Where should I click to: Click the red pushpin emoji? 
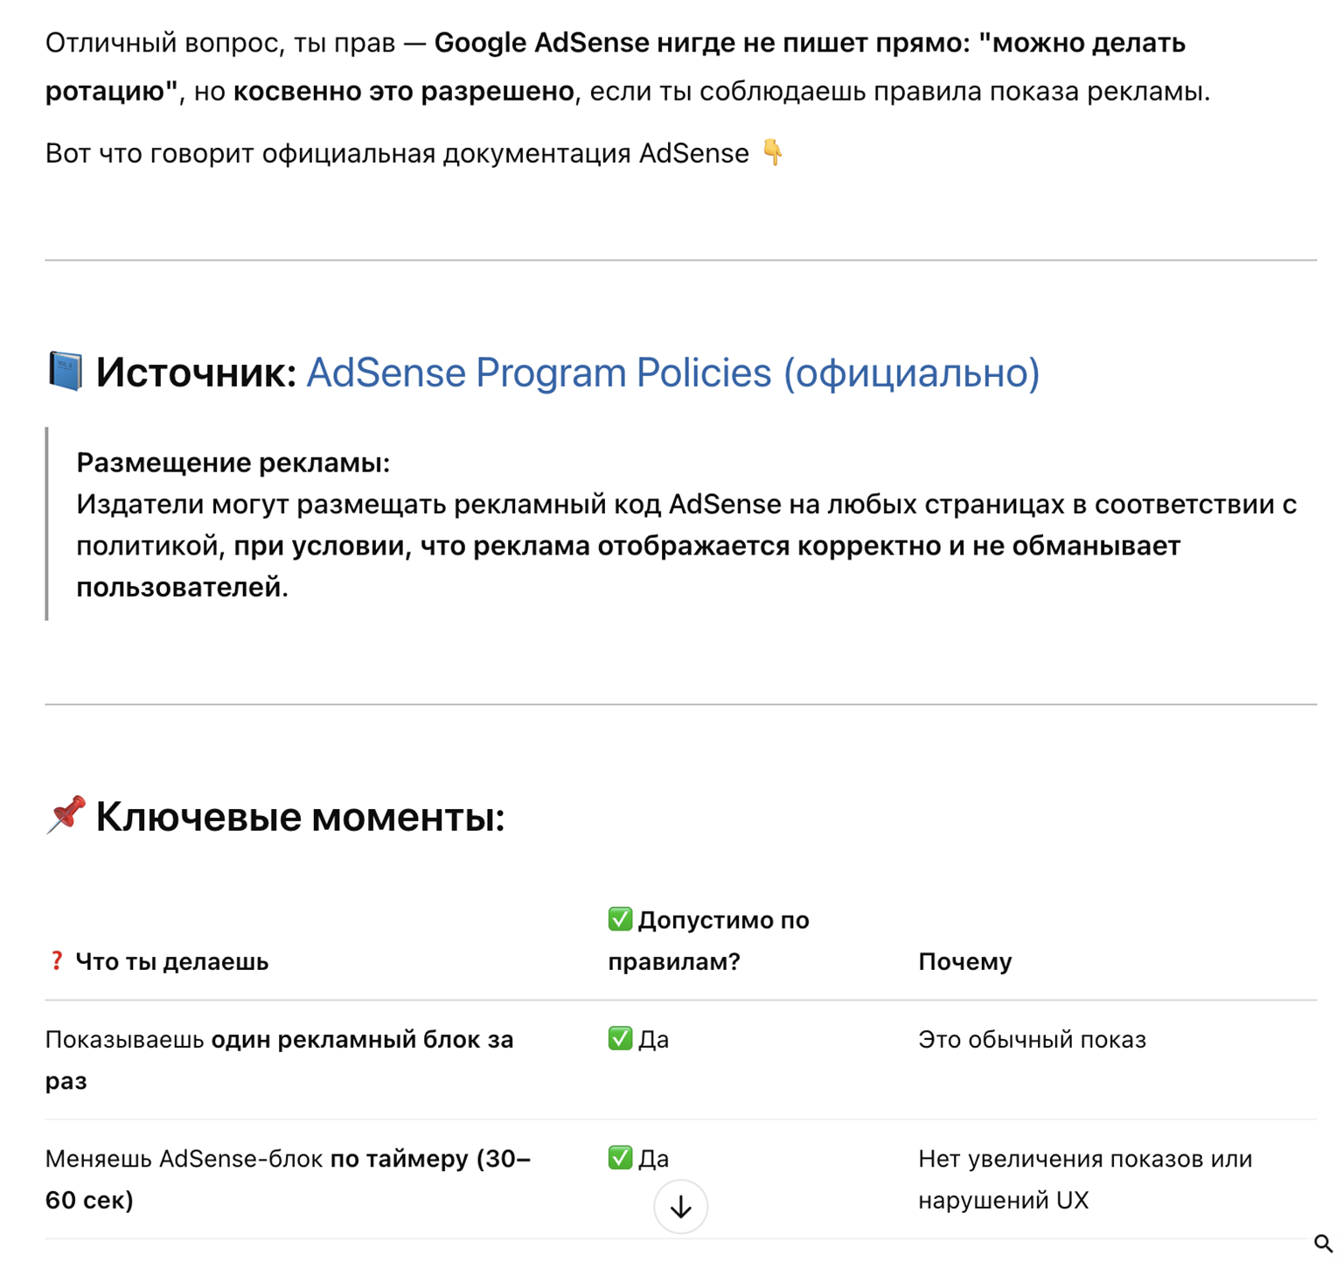[66, 815]
